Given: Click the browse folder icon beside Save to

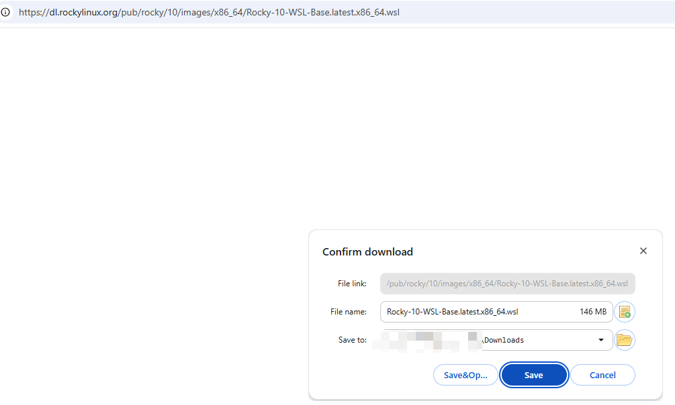Looking at the screenshot, I should pos(625,340).
